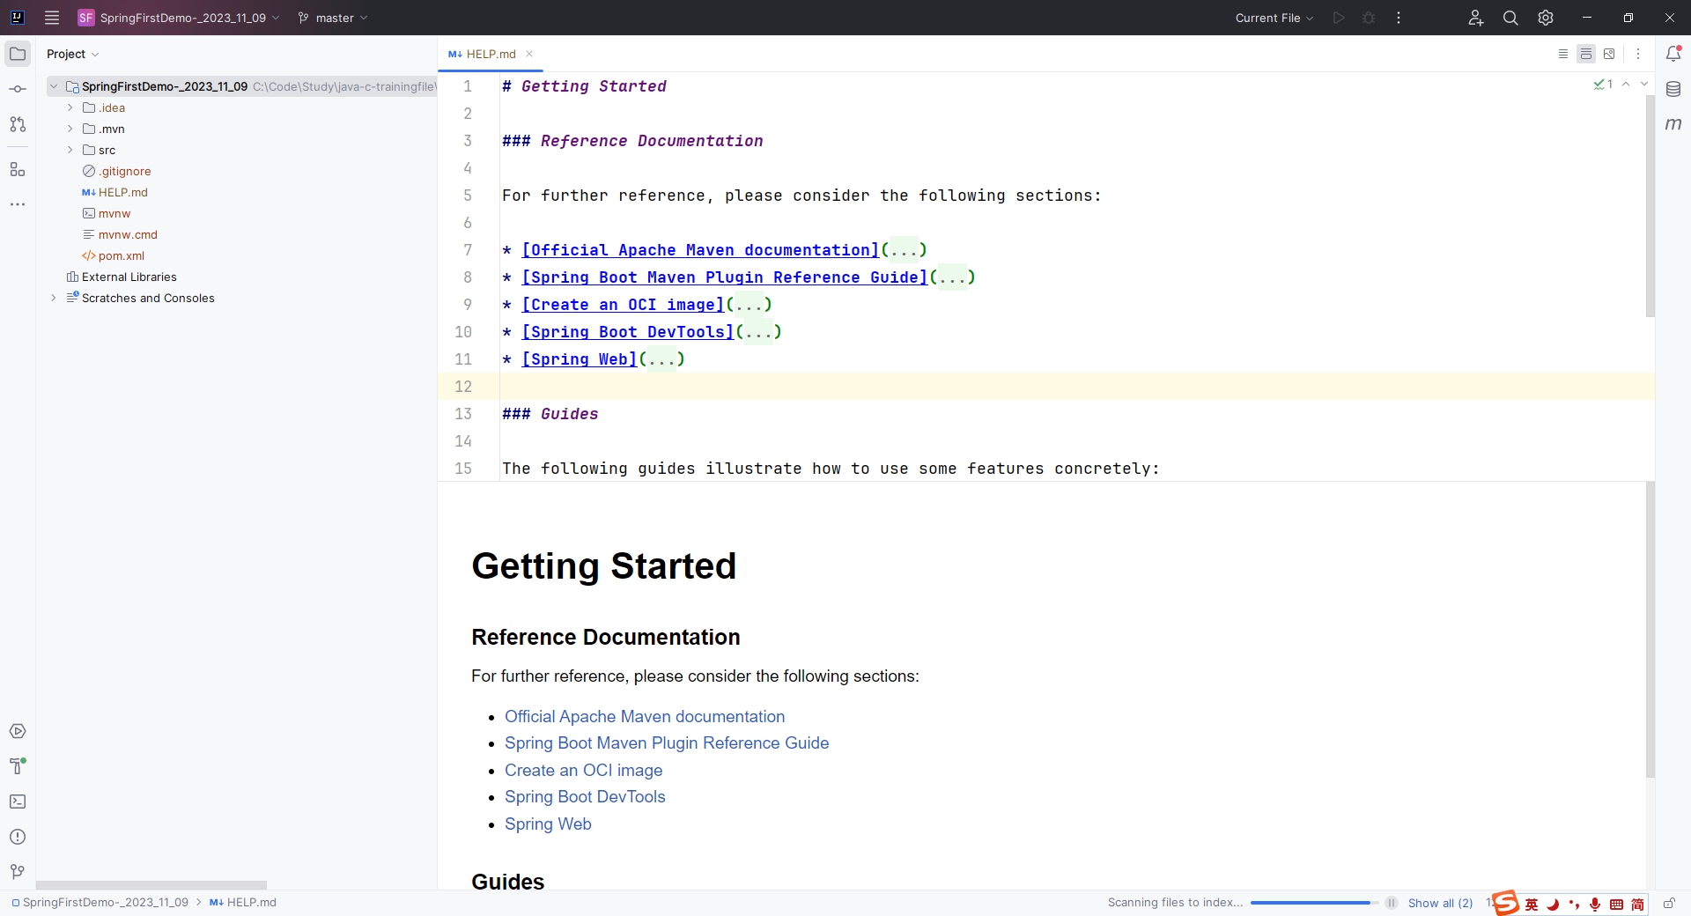This screenshot has height=916, width=1691.
Task: Open the Services tool window
Action: [18, 731]
